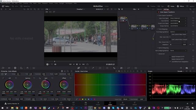
Task: Toggle the Nodes panel
Action: [171, 6]
